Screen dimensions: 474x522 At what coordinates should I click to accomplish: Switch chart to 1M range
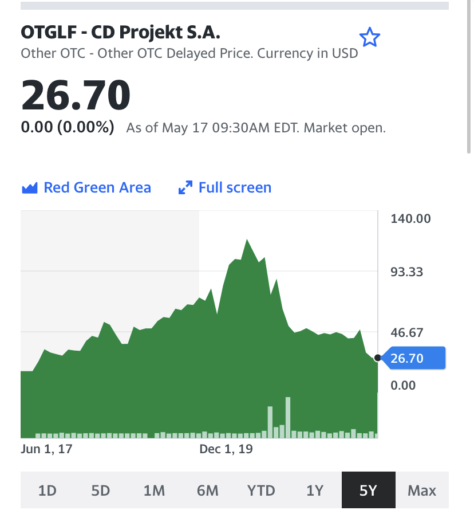(154, 490)
